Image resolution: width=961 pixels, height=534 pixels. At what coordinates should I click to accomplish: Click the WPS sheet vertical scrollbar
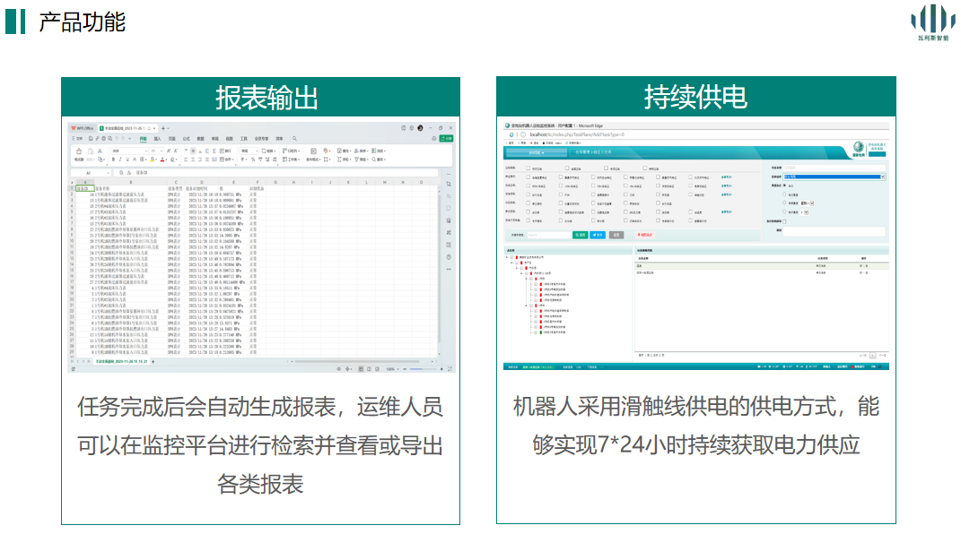(x=438, y=269)
